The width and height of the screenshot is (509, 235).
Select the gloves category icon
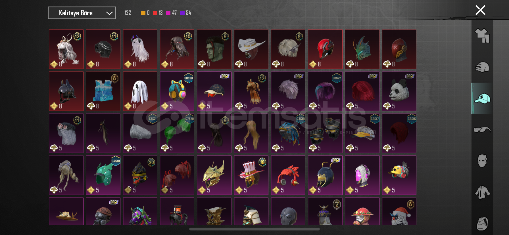coord(482,67)
